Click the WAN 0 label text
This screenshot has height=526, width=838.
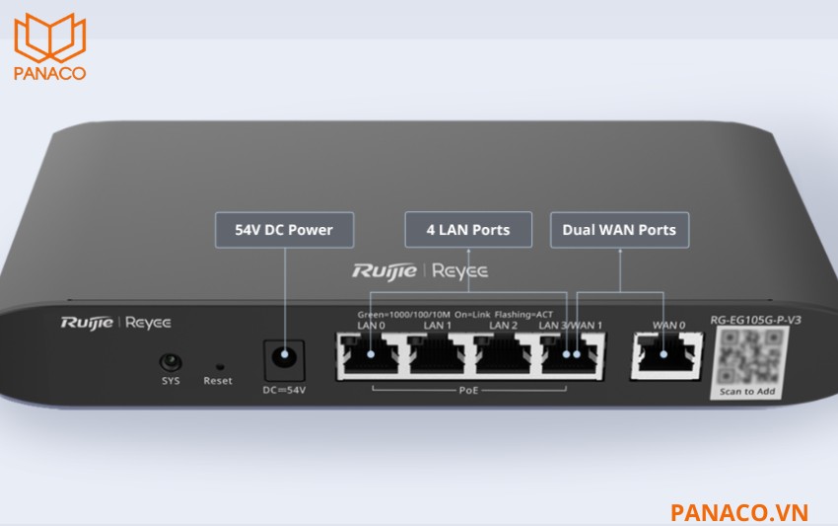(x=668, y=326)
